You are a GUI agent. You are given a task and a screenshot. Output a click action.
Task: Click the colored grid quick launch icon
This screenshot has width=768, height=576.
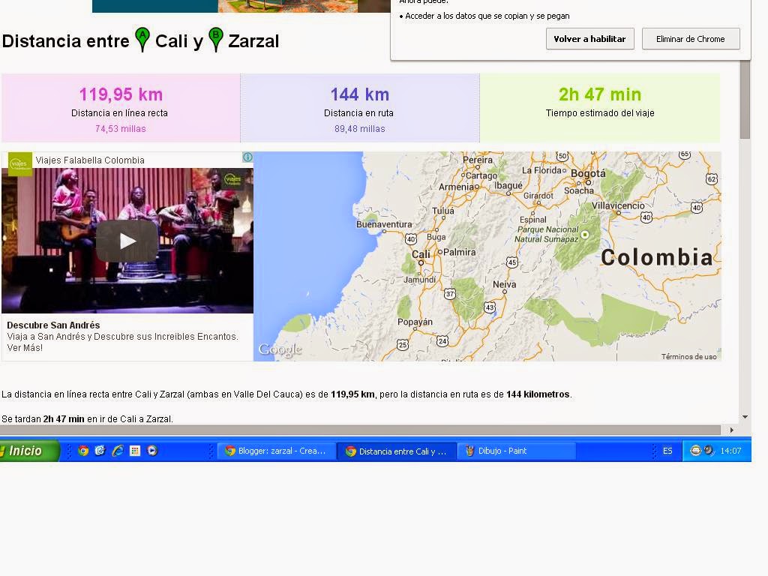(x=135, y=451)
